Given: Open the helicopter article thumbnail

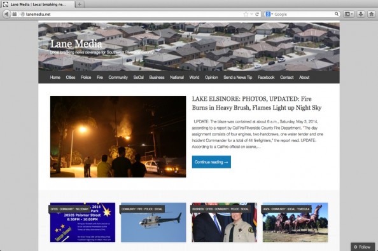Looking at the screenshot, I should tap(153, 222).
